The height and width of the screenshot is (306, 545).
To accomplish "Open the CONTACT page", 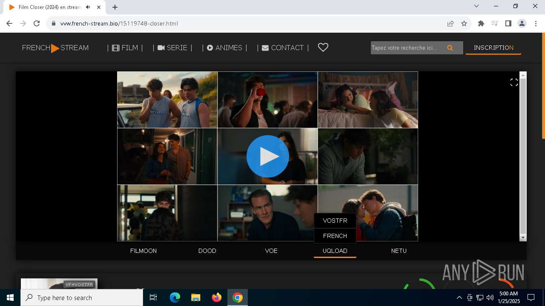I will click(x=283, y=48).
